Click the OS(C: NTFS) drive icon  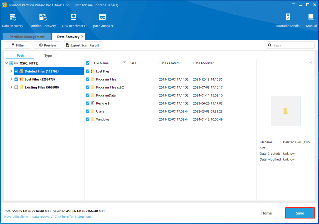point(16,63)
